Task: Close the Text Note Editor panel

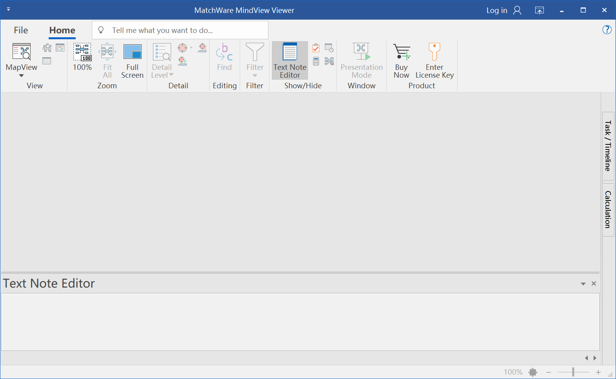Action: [x=594, y=284]
